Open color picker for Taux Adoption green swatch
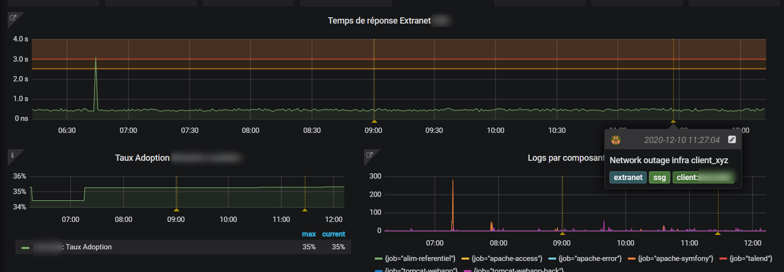 click(26, 247)
